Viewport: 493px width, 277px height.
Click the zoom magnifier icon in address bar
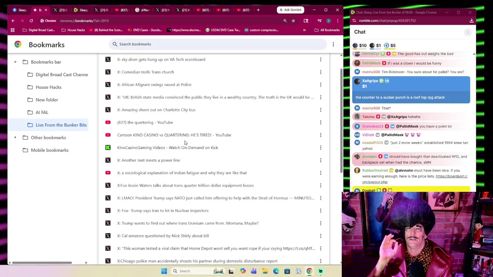285,21
